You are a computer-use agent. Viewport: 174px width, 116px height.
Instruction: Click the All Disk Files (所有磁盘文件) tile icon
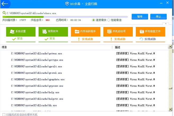click(142, 32)
